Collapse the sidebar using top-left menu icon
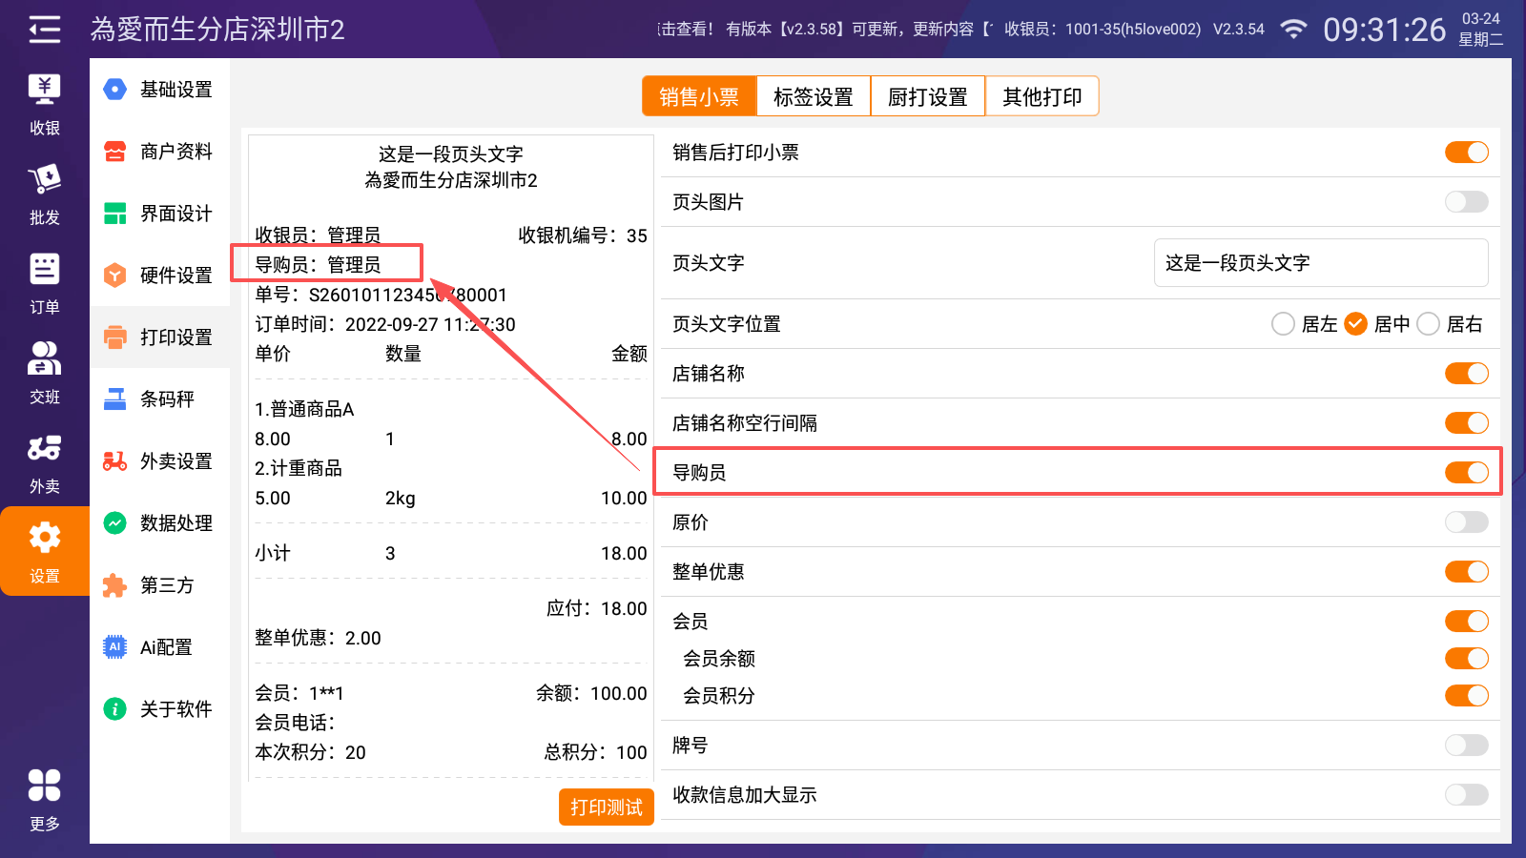This screenshot has width=1526, height=858. 44,30
